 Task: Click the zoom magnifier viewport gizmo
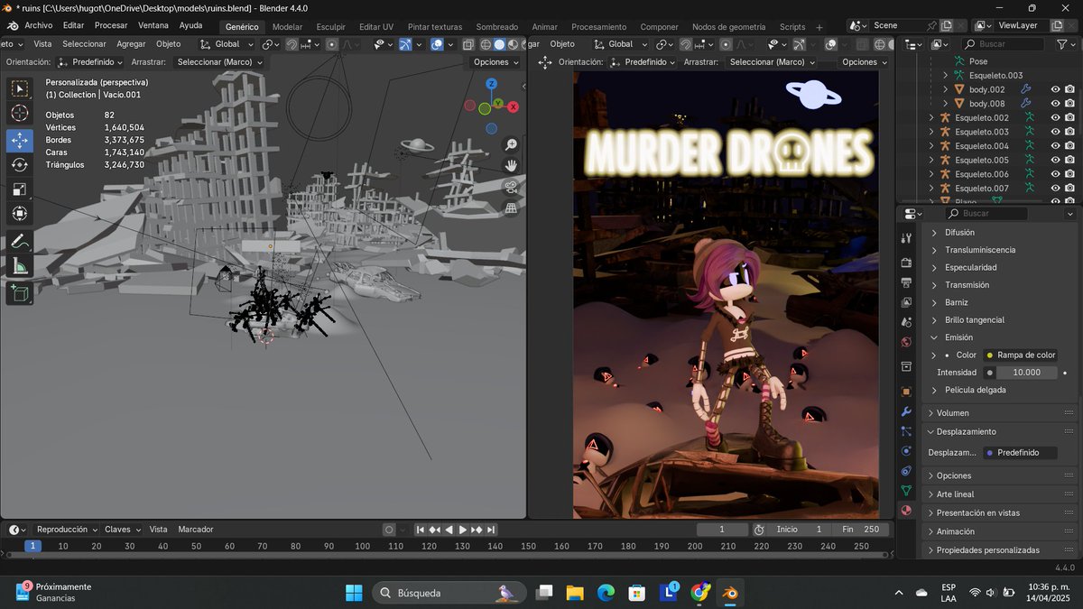tap(511, 145)
